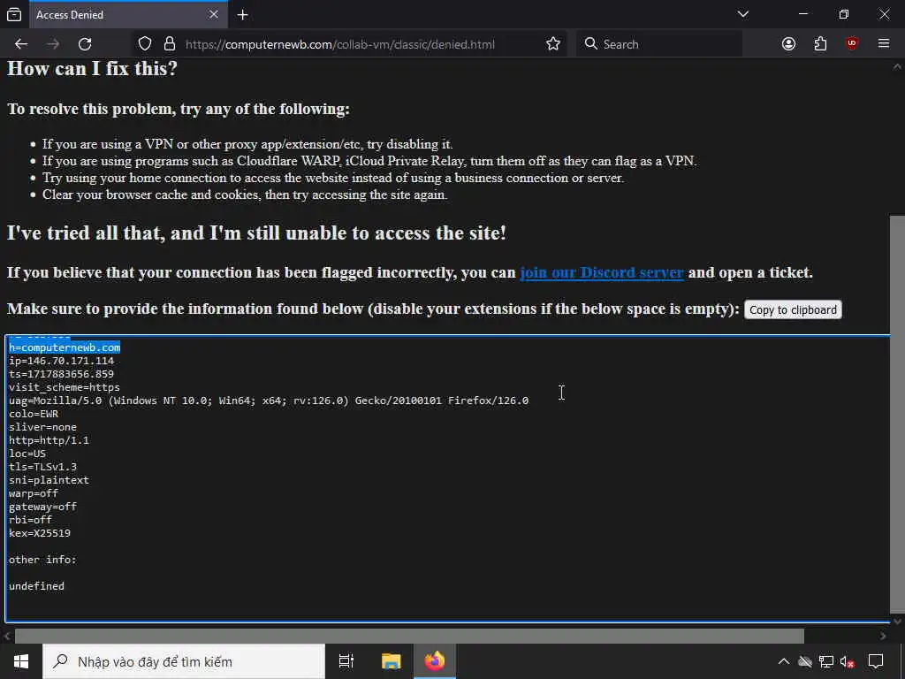Click the forward navigation arrow
Screen dimensions: 905x679
[53, 44]
